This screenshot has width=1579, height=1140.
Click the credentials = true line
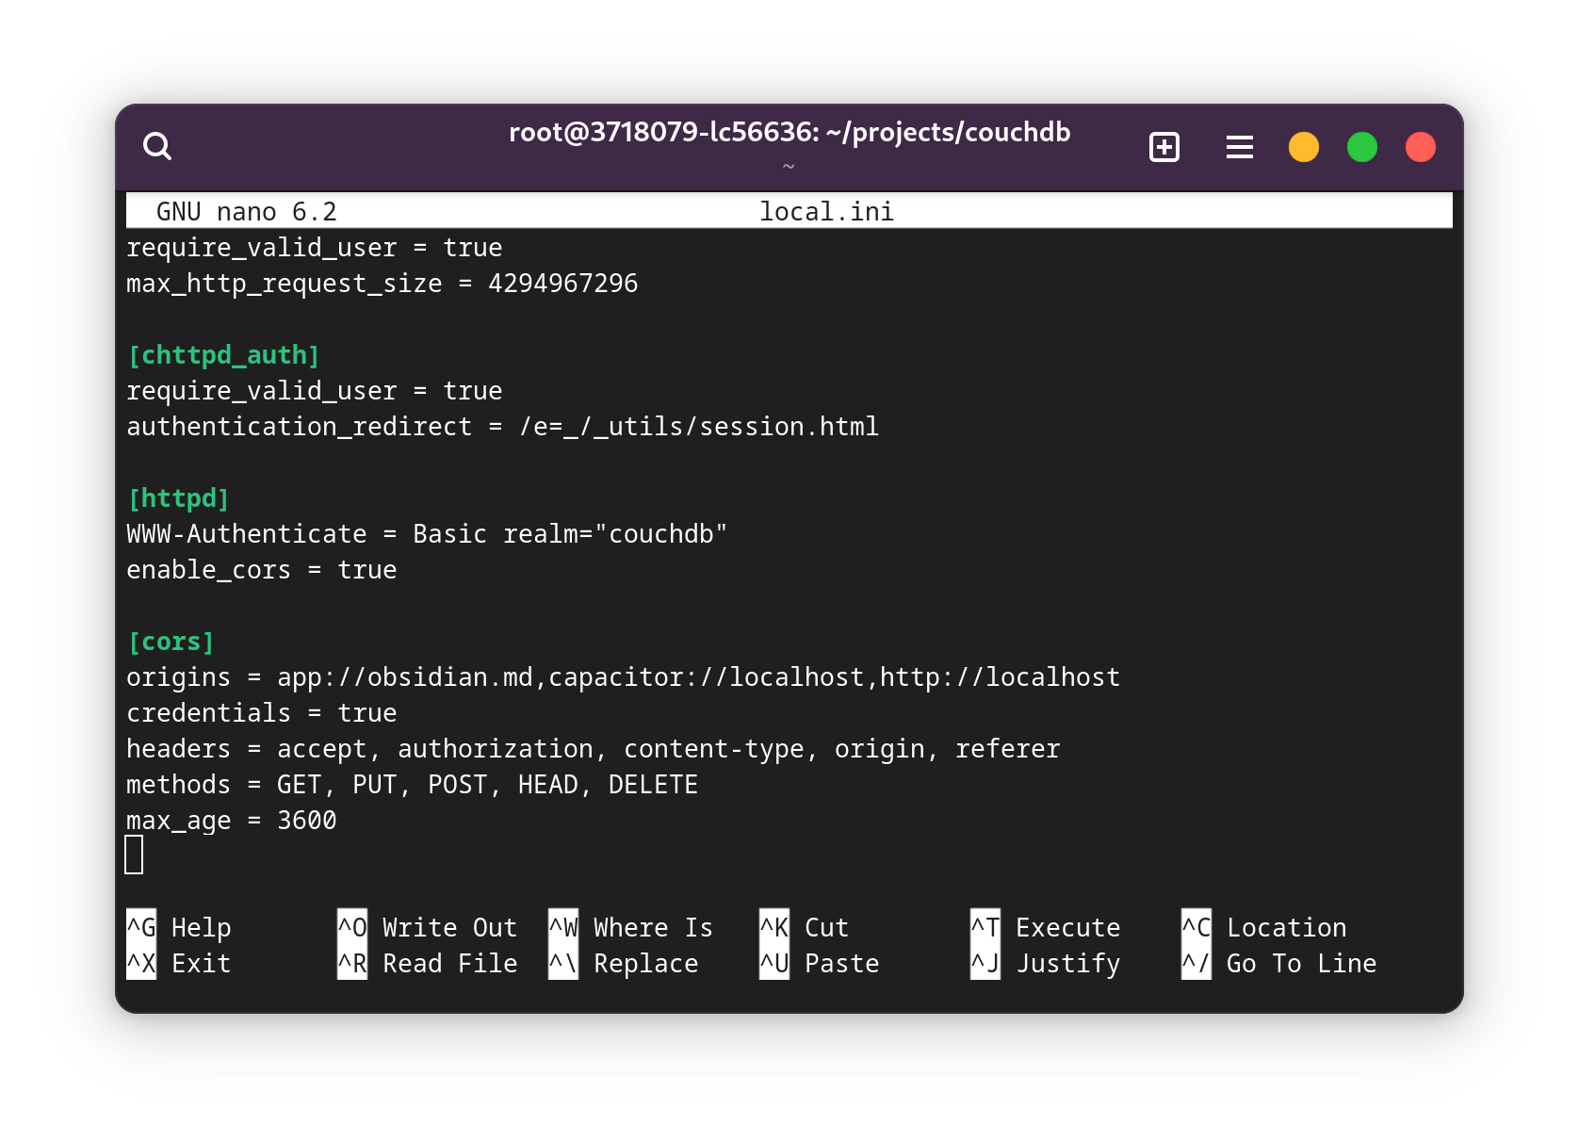coord(262,713)
